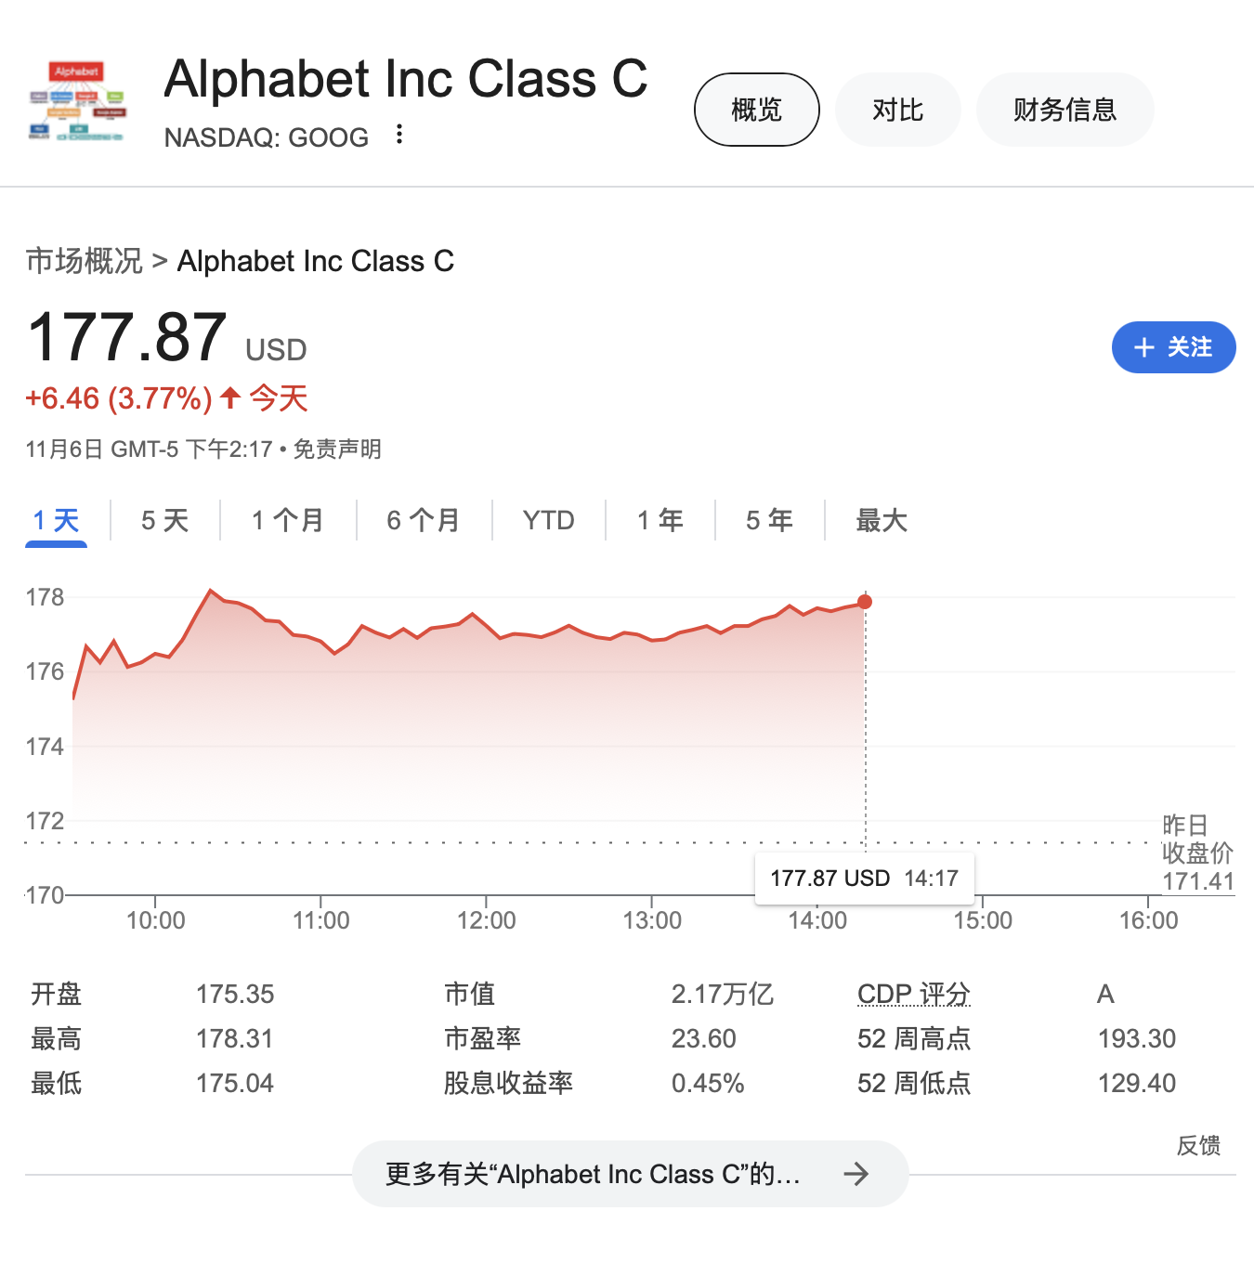The height and width of the screenshot is (1263, 1254).
Task: Select the 概览 overview tab
Action: click(x=756, y=110)
